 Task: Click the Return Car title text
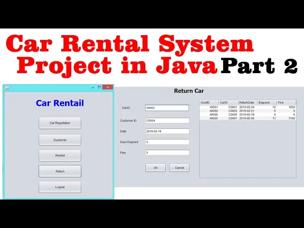click(x=189, y=91)
